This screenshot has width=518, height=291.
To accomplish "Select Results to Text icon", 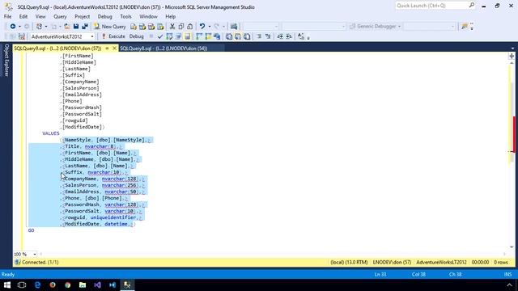I will click(x=229, y=36).
